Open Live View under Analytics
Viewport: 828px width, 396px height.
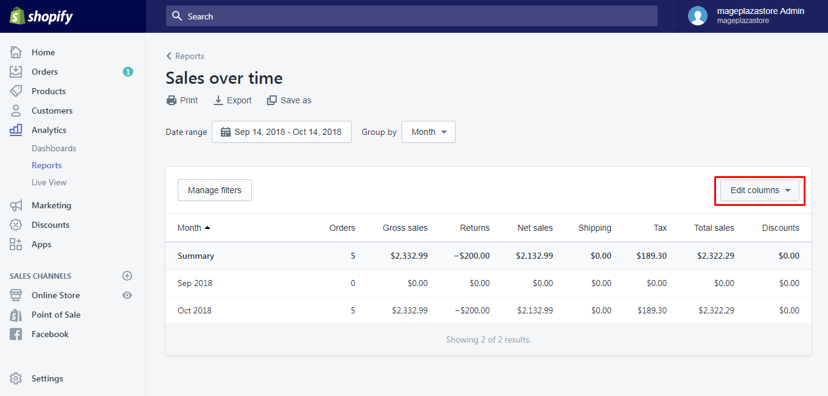[x=49, y=182]
